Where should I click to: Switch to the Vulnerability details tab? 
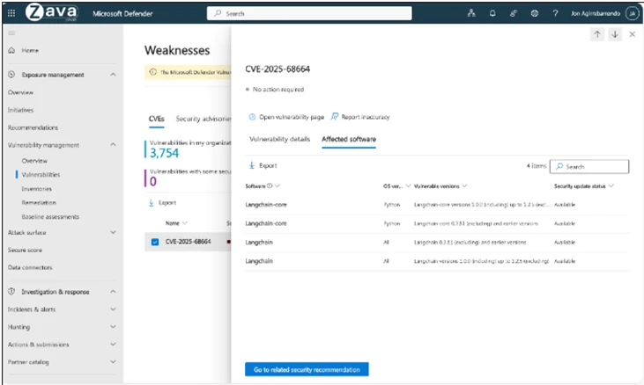click(x=279, y=139)
